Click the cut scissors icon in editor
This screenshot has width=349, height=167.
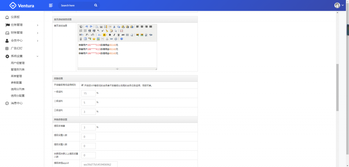pyautogui.click(x=114, y=27)
